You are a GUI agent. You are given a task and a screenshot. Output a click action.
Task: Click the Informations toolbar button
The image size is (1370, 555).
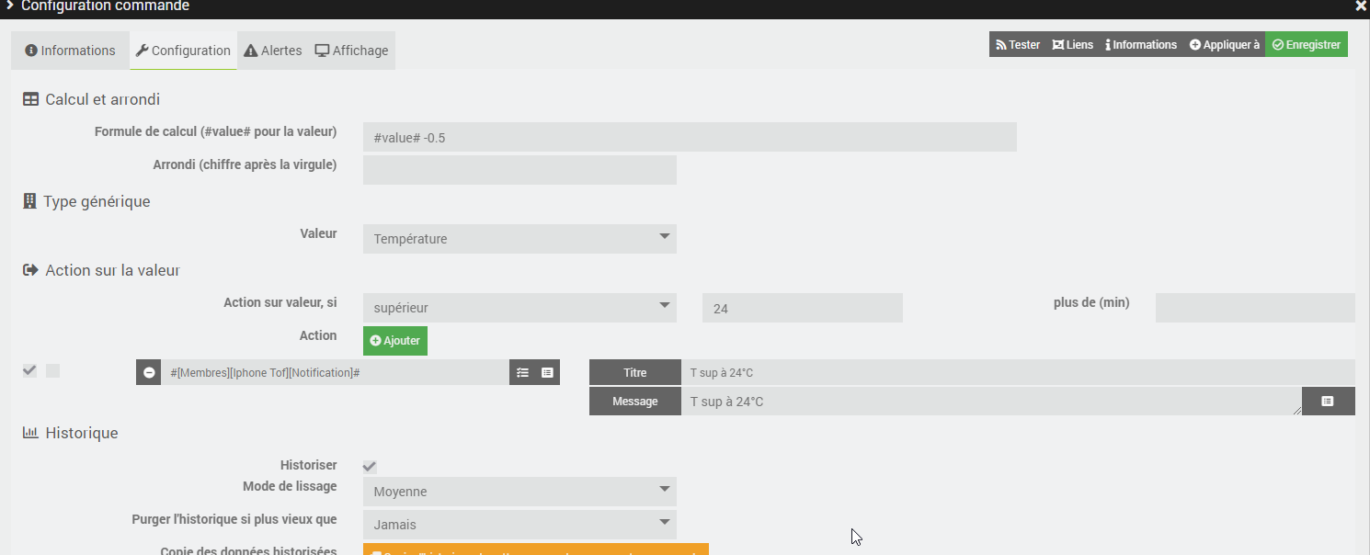pyautogui.click(x=1141, y=44)
